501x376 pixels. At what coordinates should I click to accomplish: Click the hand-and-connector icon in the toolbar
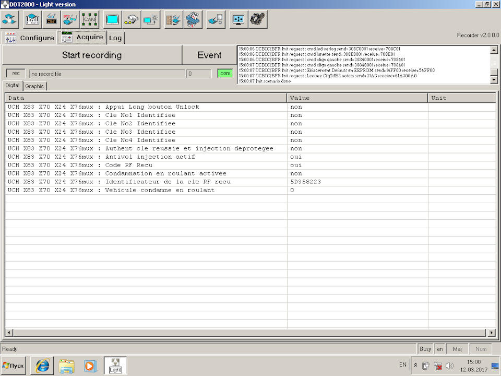pyautogui.click(x=10, y=20)
